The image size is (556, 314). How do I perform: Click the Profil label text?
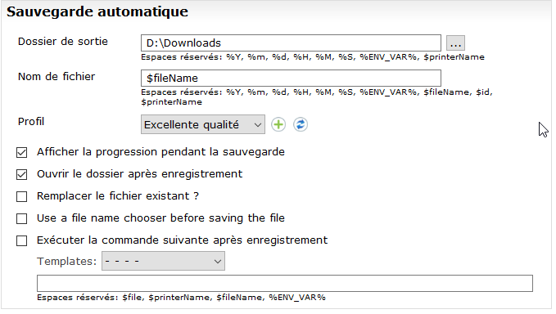31,122
